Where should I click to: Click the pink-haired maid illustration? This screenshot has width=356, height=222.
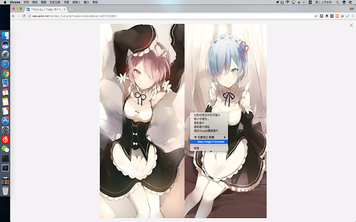click(x=142, y=121)
